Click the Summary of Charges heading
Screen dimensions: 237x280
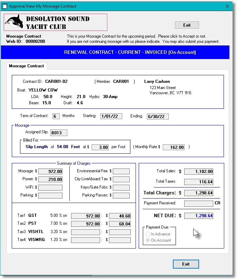click(74, 163)
